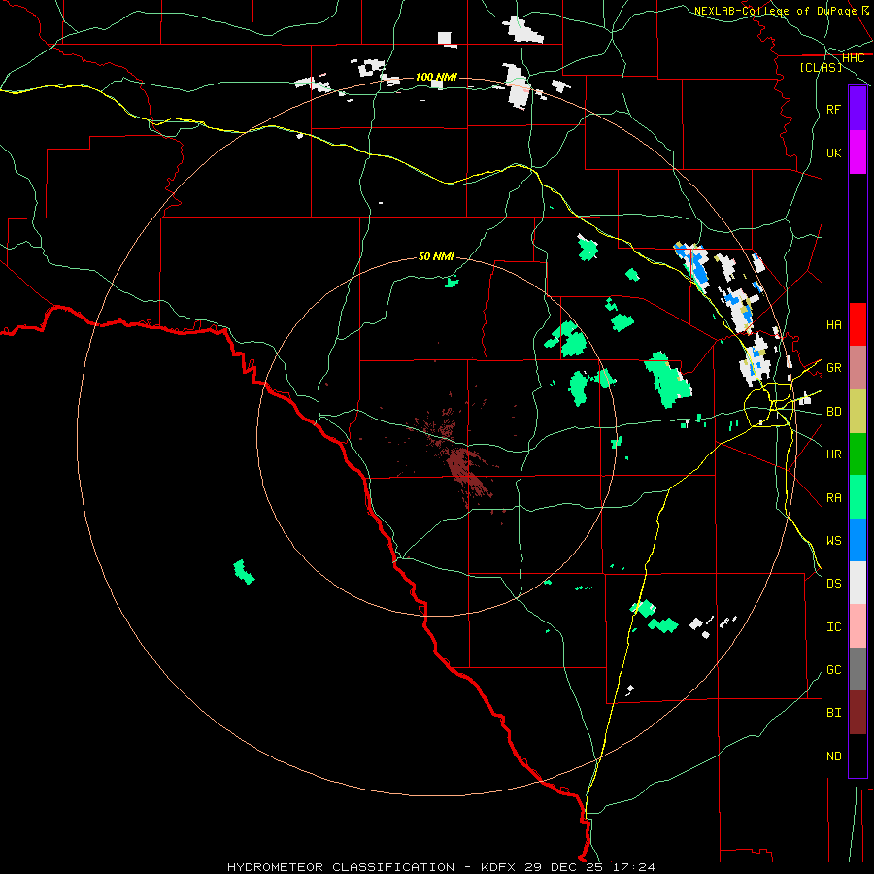Image resolution: width=874 pixels, height=874 pixels.
Task: Click the HA red legend swatch
Action: (857, 324)
